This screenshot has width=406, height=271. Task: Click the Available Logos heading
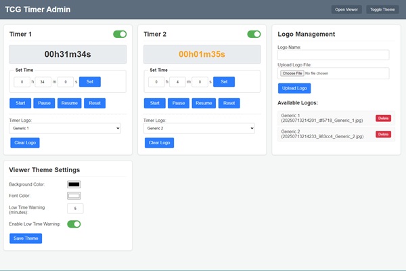pos(298,103)
